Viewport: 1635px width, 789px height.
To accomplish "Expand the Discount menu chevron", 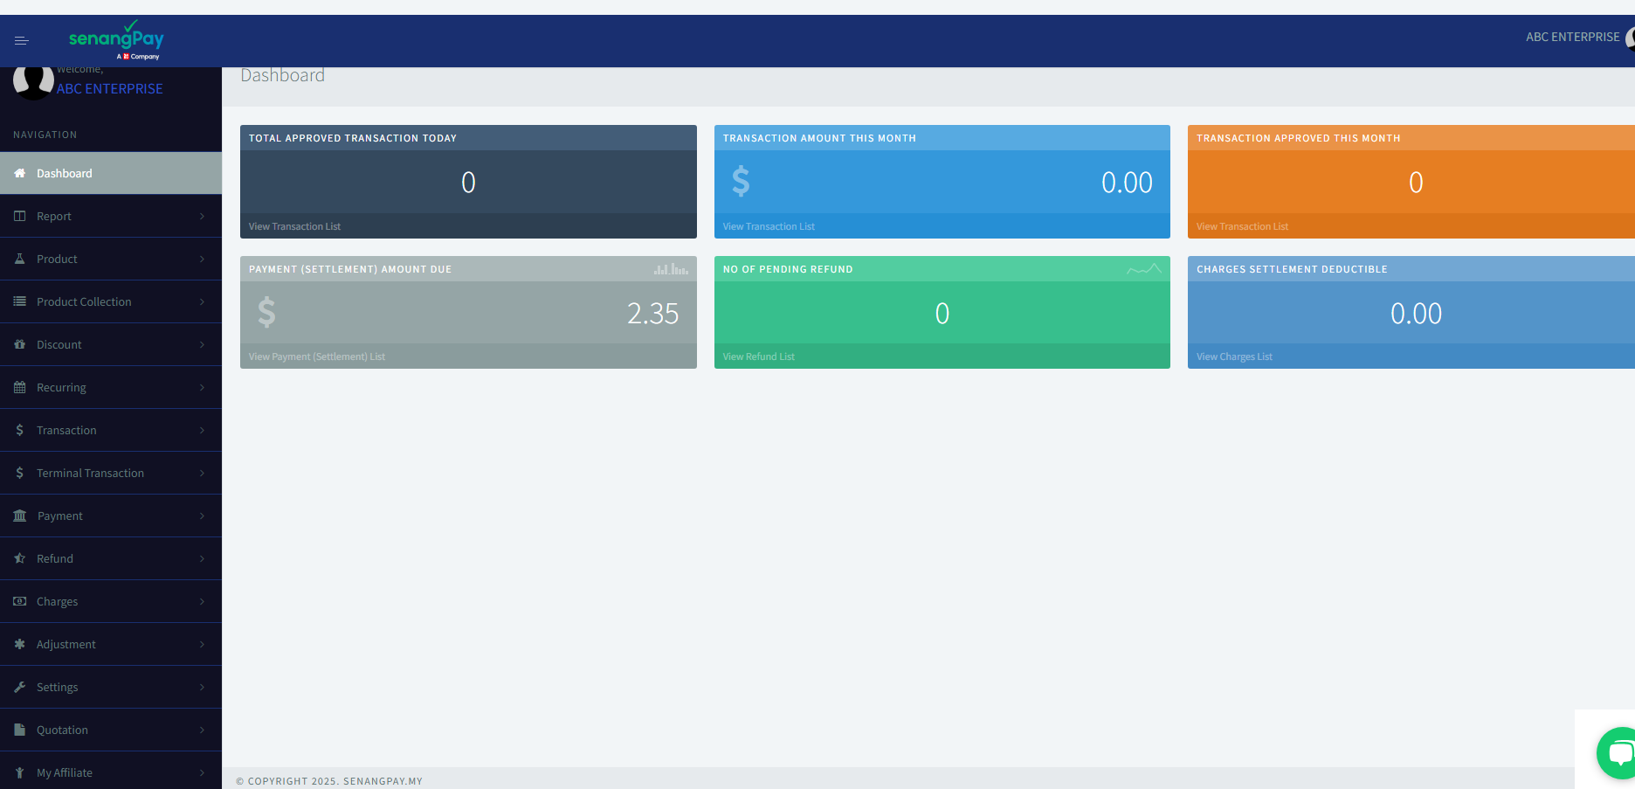I will pos(202,344).
